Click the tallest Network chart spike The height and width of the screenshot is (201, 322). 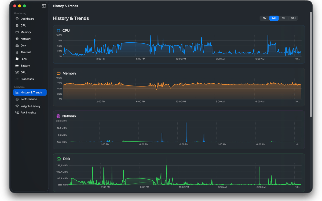[186, 132]
